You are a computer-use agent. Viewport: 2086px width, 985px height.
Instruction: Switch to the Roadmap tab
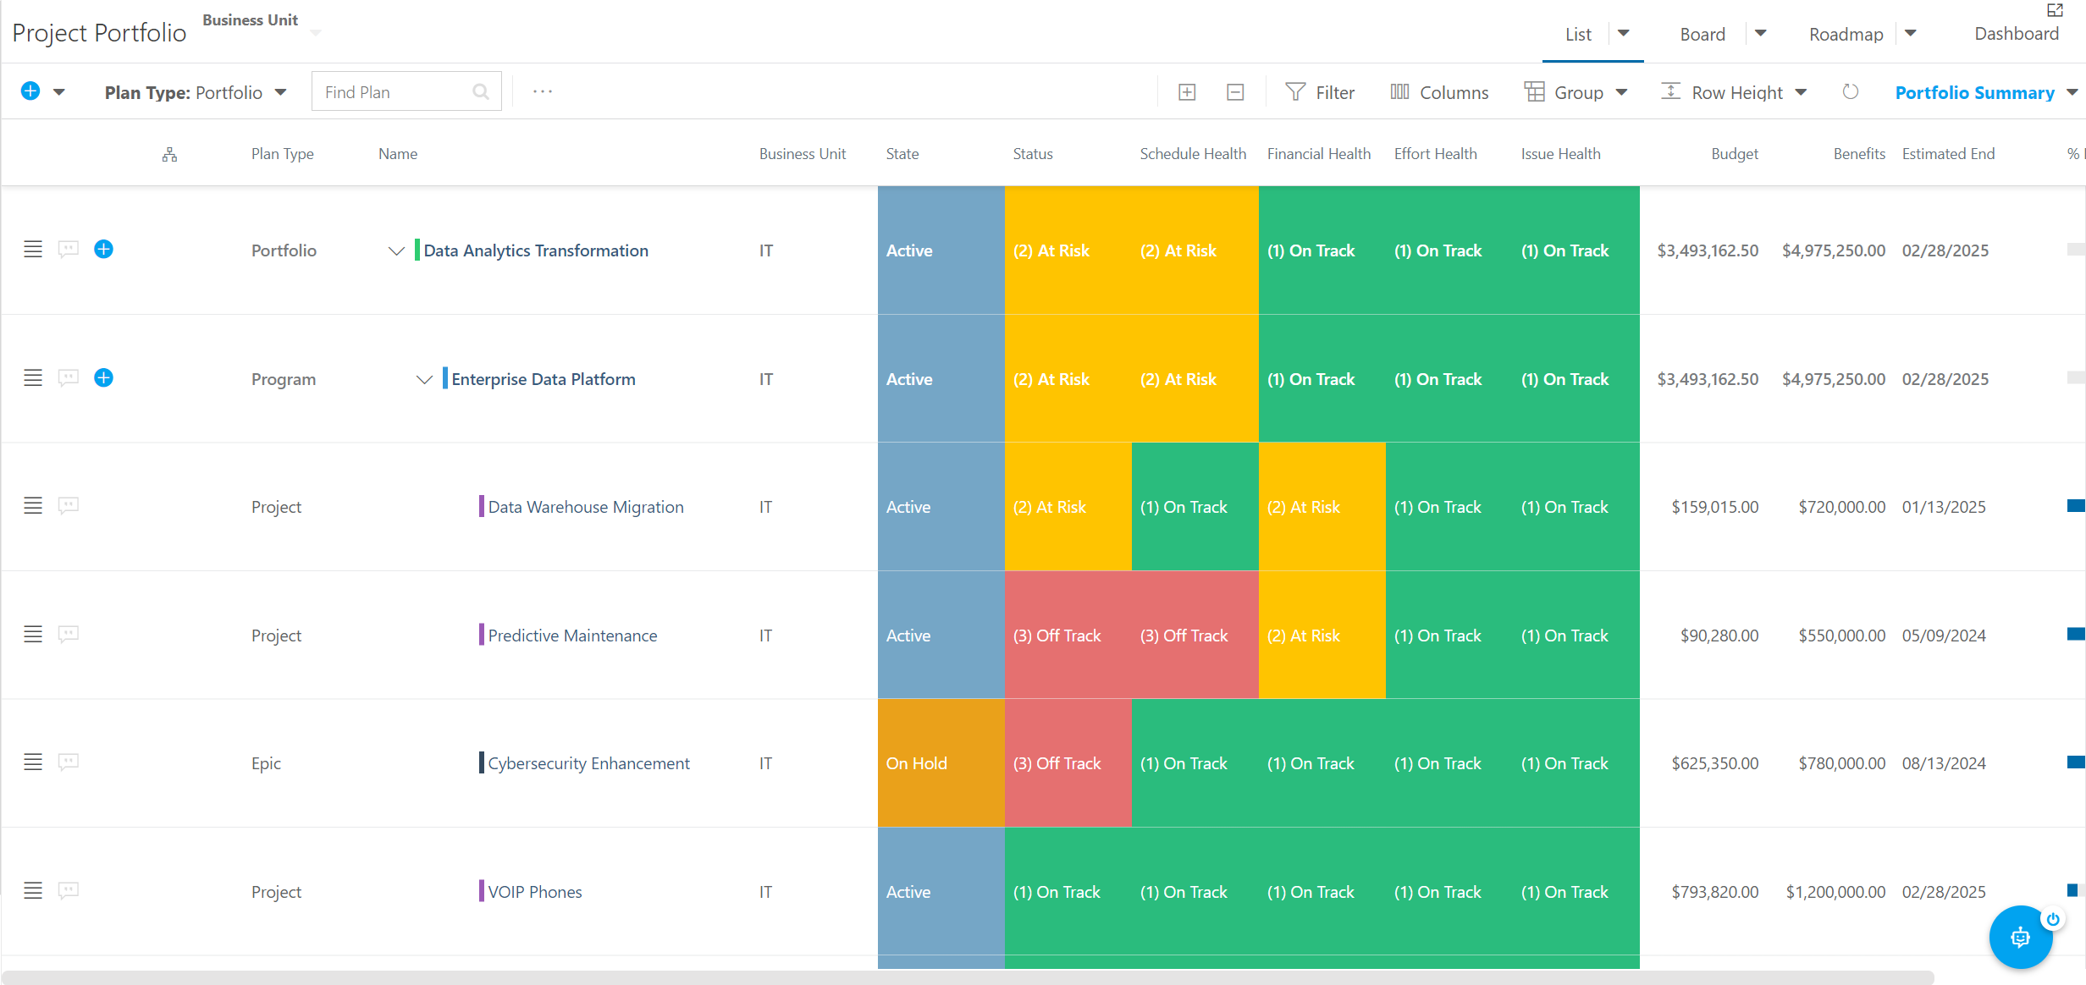1846,34
